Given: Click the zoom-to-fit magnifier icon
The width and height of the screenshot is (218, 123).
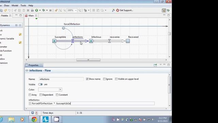Looking at the screenshot, I should click(60, 10).
